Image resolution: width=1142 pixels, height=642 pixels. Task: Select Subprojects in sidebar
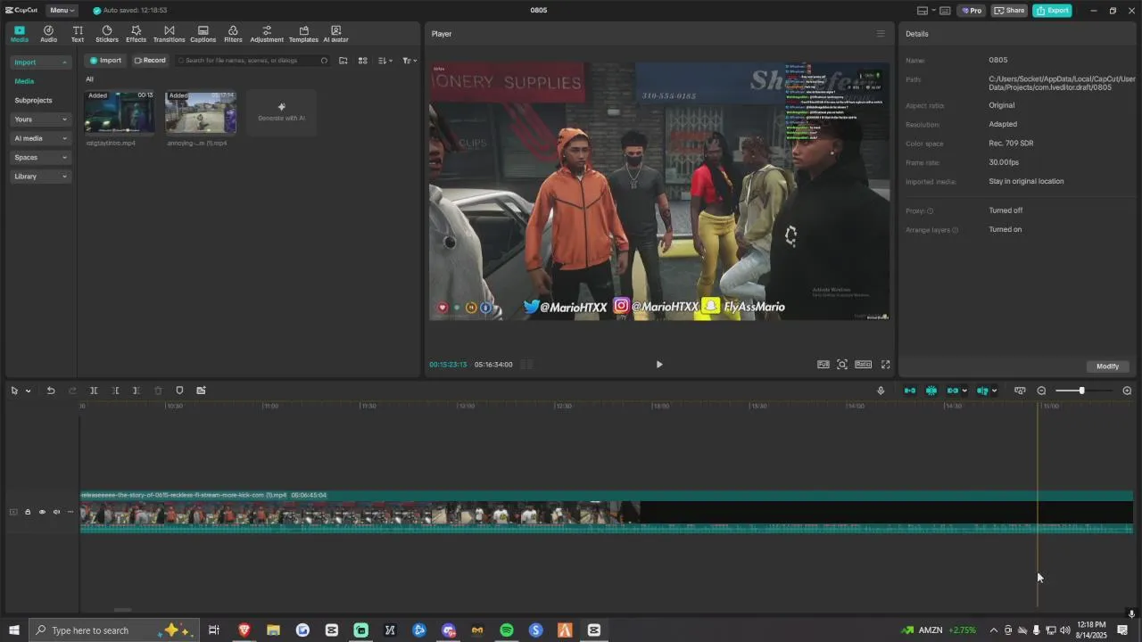pyautogui.click(x=33, y=100)
